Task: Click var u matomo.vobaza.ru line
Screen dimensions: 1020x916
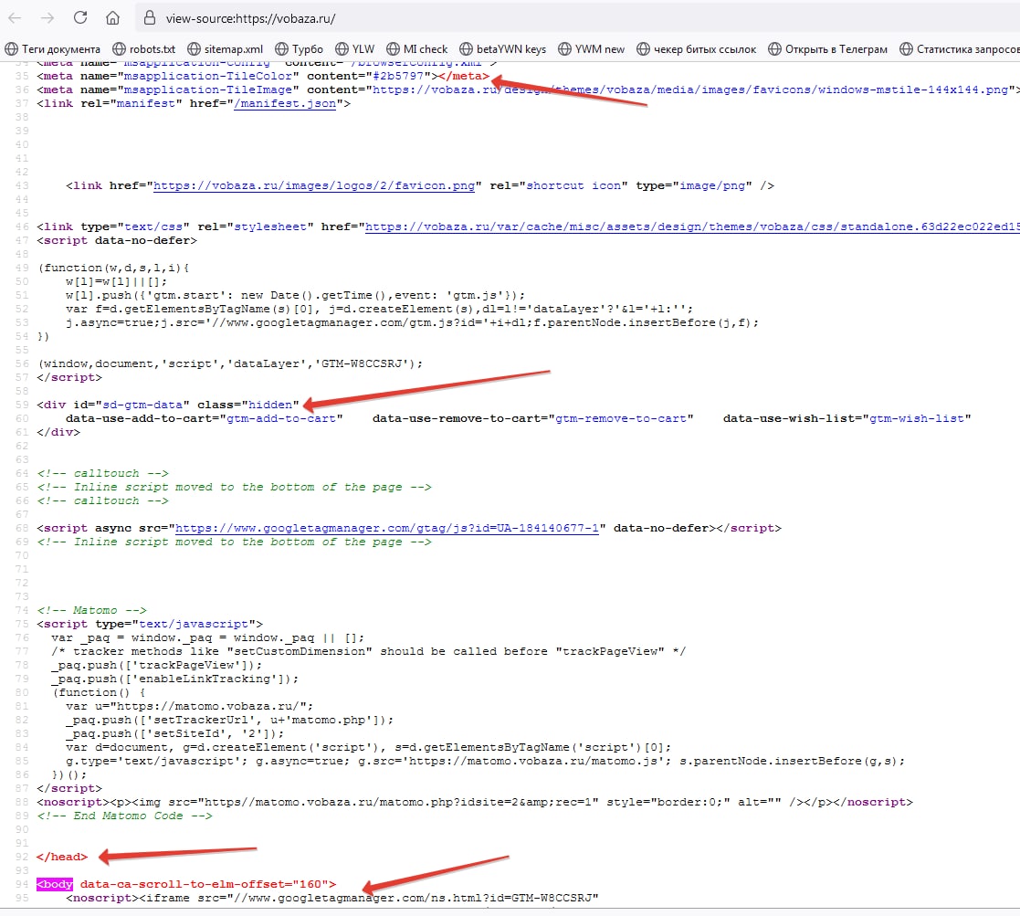Action: click(189, 706)
